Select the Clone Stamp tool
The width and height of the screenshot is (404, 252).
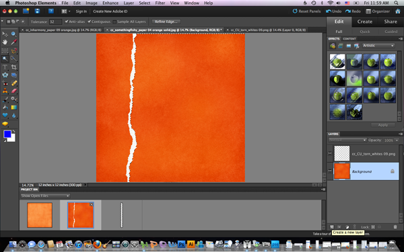(x=5, y=91)
